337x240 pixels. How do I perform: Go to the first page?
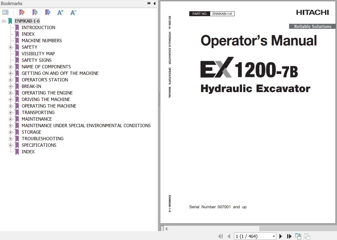(x=221, y=236)
